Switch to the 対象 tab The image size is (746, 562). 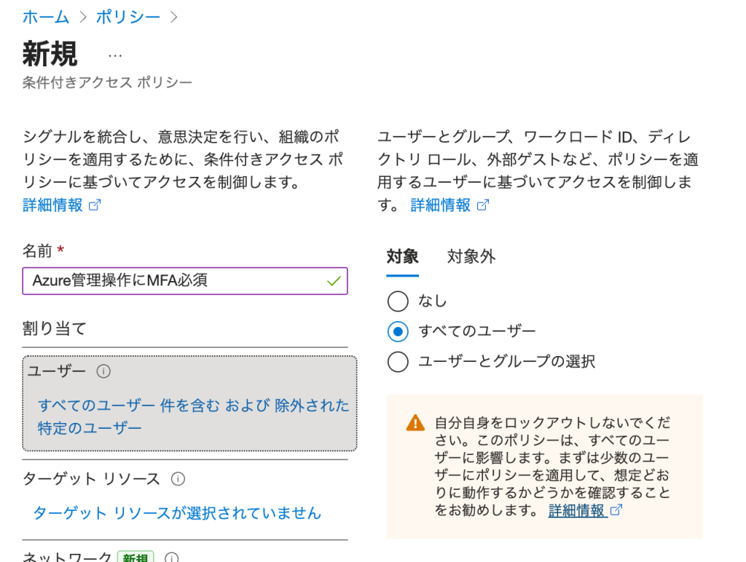402,256
